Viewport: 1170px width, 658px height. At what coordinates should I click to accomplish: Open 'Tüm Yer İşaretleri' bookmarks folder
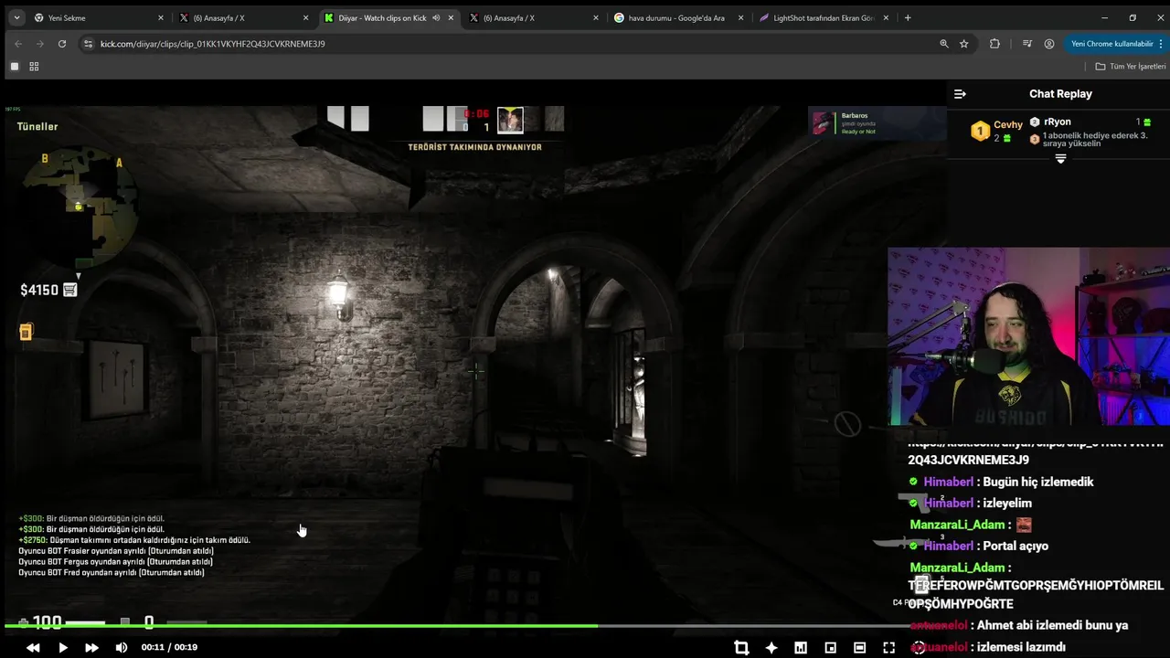[1131, 66]
